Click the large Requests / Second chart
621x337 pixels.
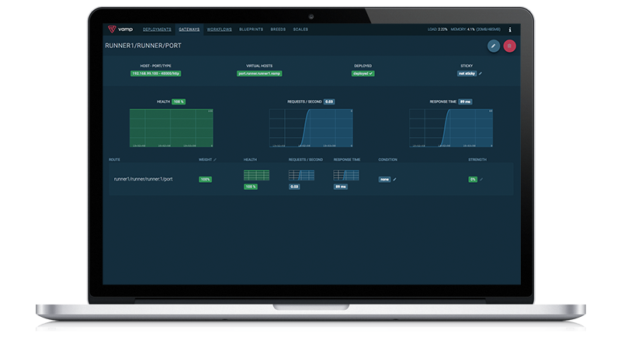[x=311, y=128]
